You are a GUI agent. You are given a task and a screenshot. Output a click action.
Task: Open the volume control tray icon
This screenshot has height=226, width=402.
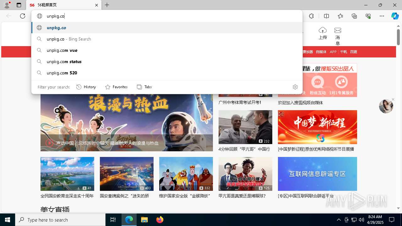point(361,220)
